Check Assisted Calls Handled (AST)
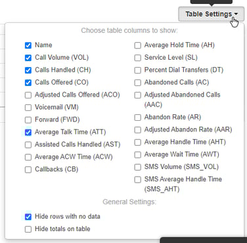The width and height of the screenshot is (247, 243). (28, 145)
